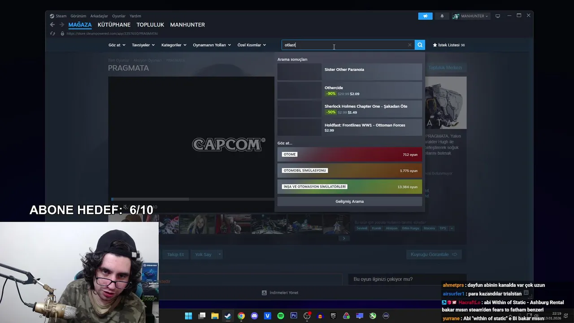Open the Windows Start menu
Viewport: 574px width, 323px height.
pyautogui.click(x=188, y=316)
